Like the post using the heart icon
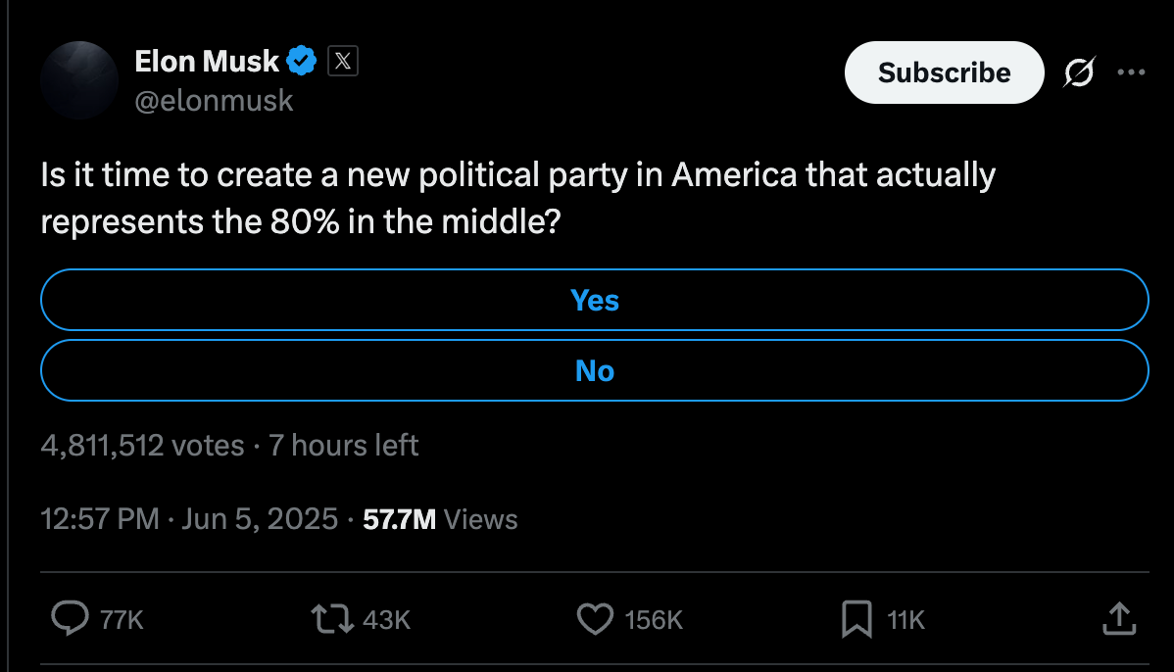The height and width of the screenshot is (672, 1174). click(x=595, y=618)
